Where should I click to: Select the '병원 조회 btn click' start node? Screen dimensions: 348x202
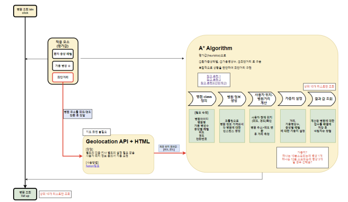point(25,11)
